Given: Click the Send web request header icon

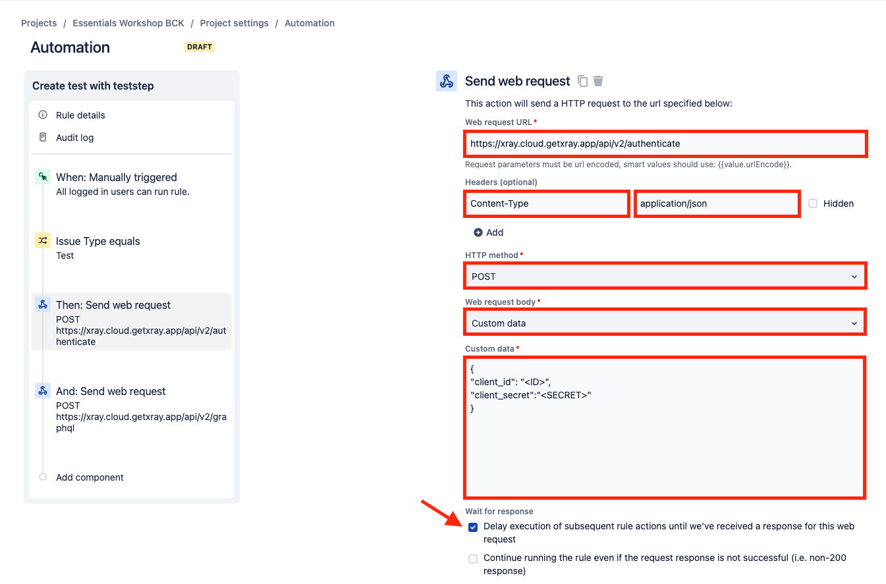Looking at the screenshot, I should click(447, 81).
